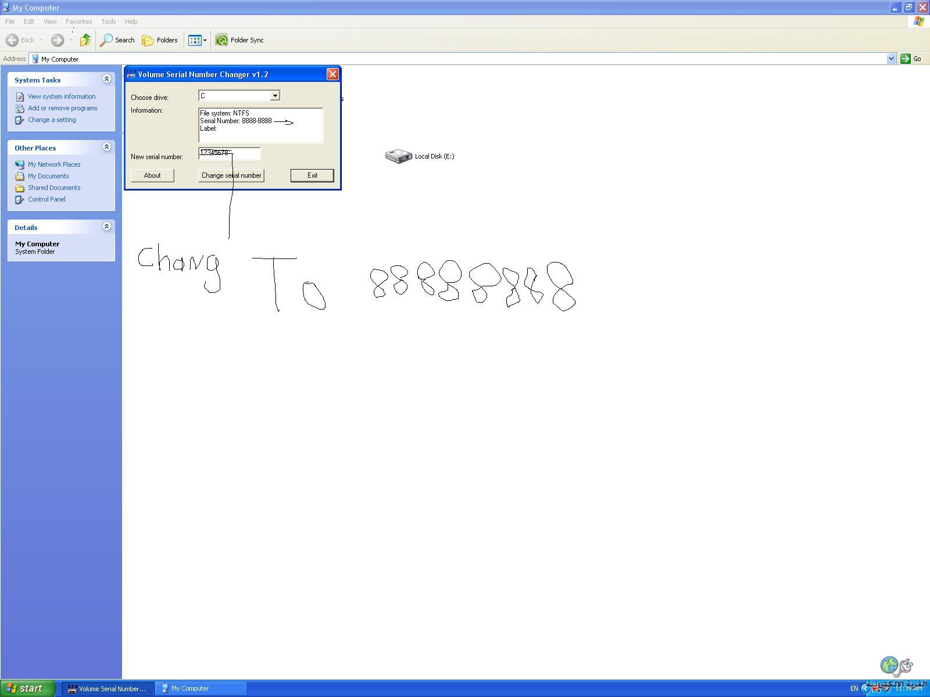930x697 pixels.
Task: Click the Exit button
Action: pyautogui.click(x=312, y=175)
